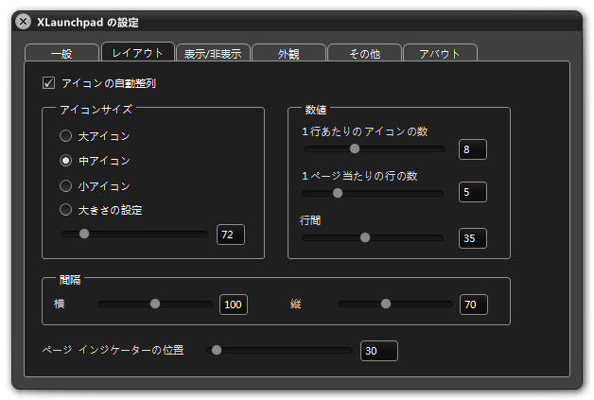Open the アバウト tab

tap(440, 53)
